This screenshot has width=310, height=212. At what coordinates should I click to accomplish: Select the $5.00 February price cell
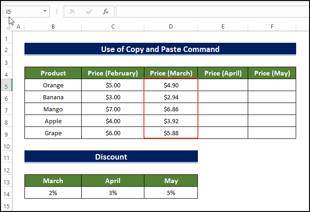[113, 85]
